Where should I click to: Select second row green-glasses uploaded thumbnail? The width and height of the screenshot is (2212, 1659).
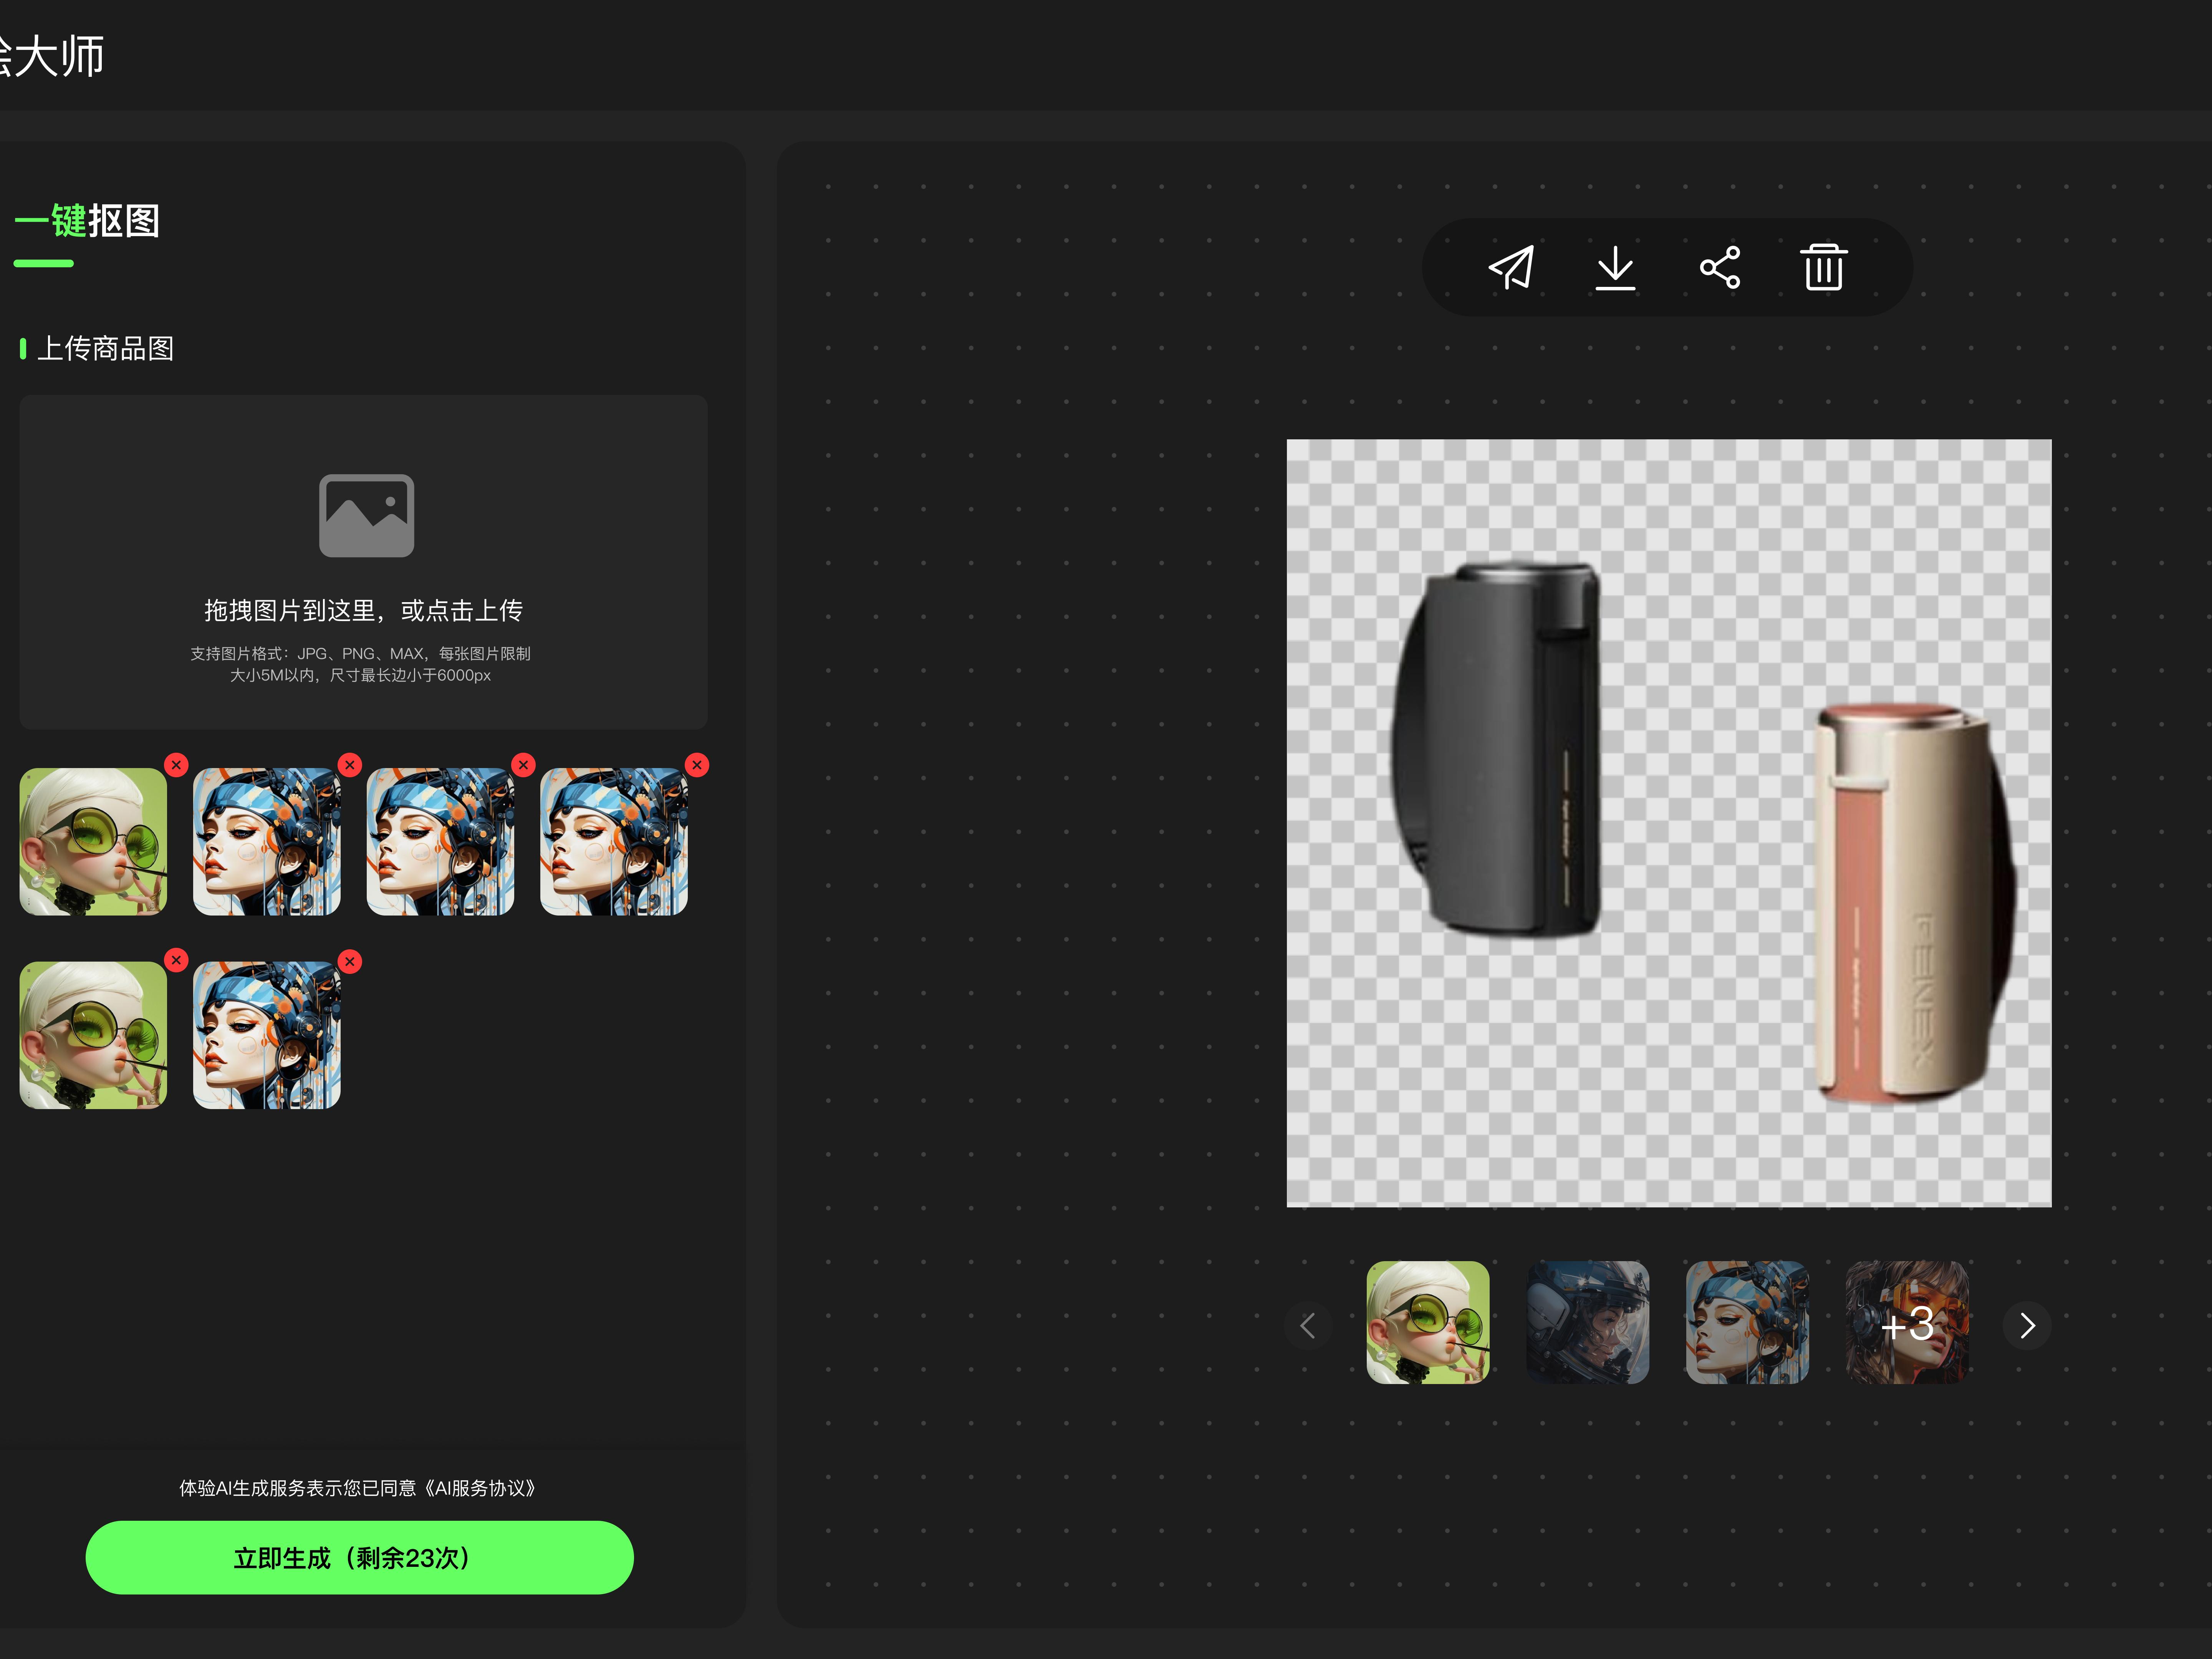[x=93, y=1035]
